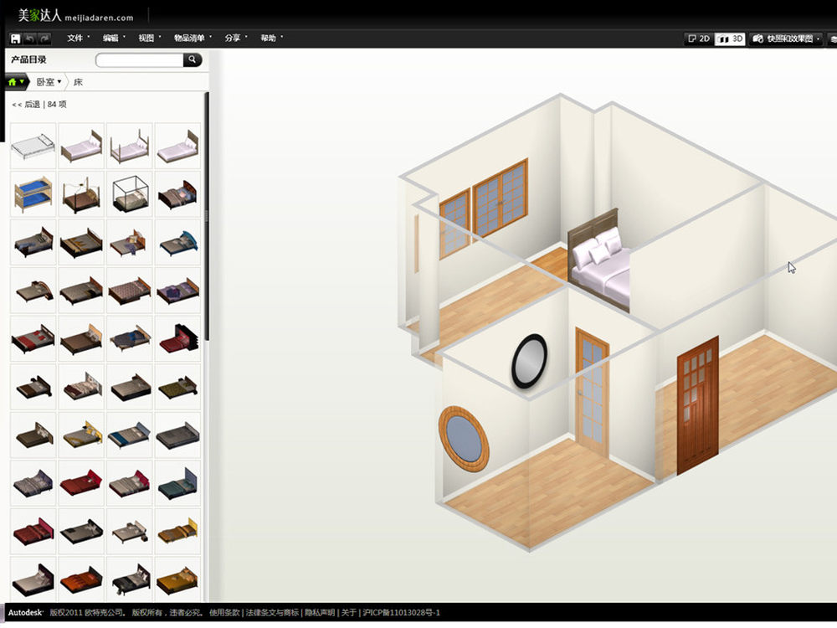837x628 pixels.
Task: Choose the white wireframe bed thumbnail
Action: pyautogui.click(x=33, y=146)
